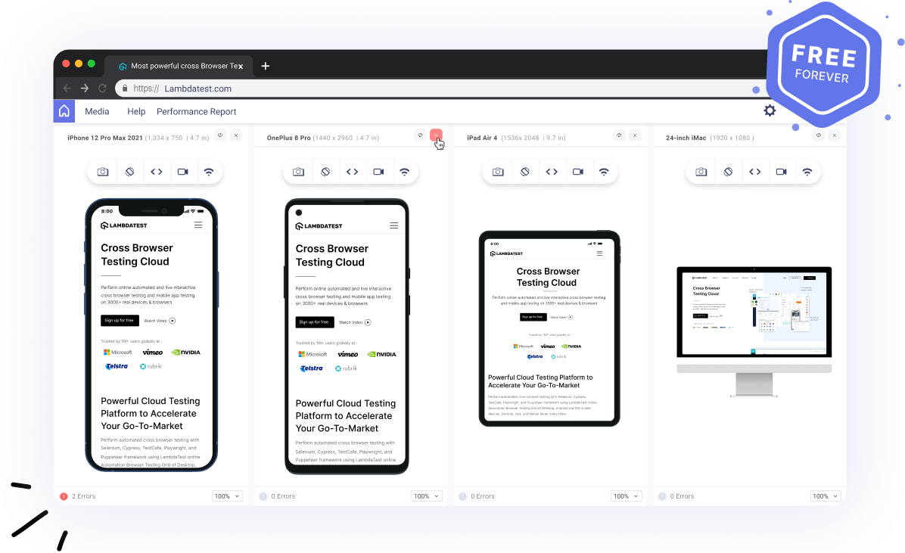Open a new browser tab

[x=265, y=66]
